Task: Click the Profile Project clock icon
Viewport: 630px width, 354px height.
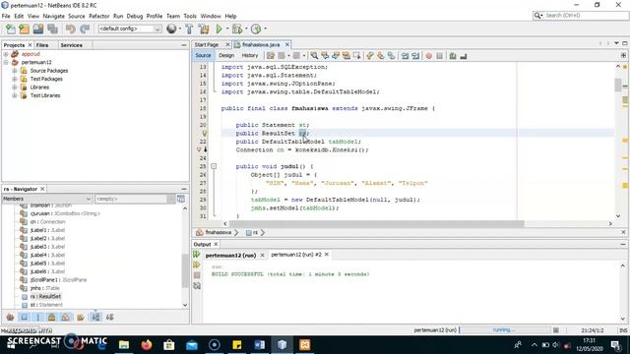Action: (256, 29)
